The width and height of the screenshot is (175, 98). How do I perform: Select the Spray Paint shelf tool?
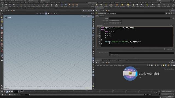point(47,5)
